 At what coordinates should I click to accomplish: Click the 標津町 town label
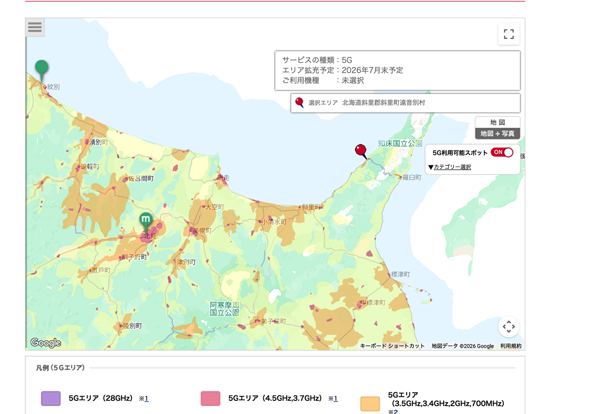[401, 274]
